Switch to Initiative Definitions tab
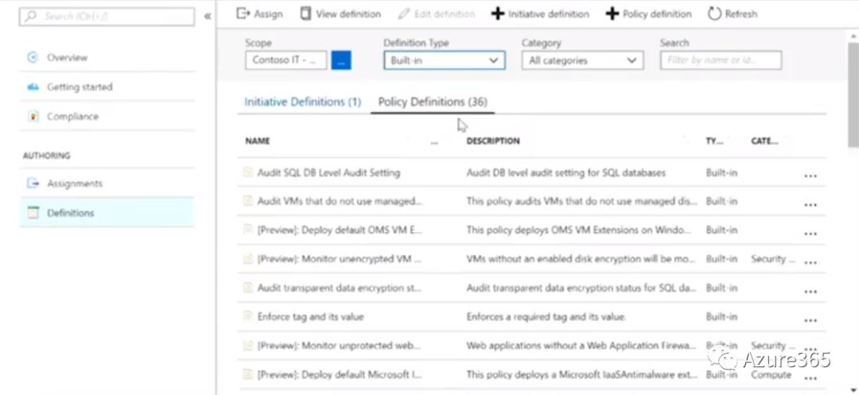The width and height of the screenshot is (859, 395). point(302,102)
